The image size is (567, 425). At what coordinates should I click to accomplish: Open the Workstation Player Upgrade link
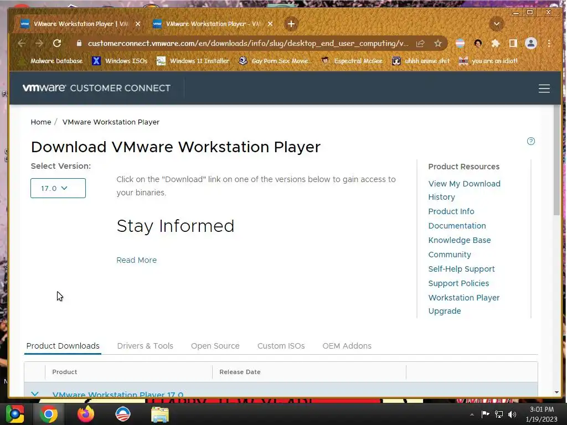(464, 304)
